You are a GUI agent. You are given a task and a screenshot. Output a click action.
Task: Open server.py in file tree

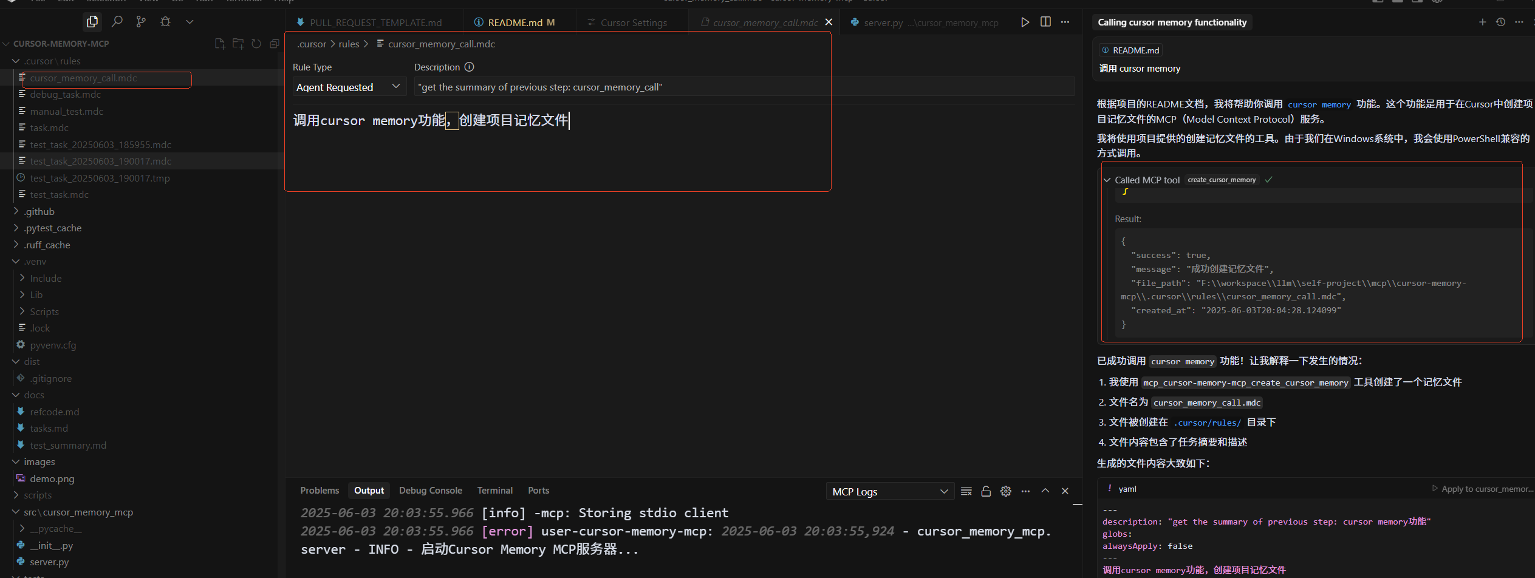click(49, 562)
